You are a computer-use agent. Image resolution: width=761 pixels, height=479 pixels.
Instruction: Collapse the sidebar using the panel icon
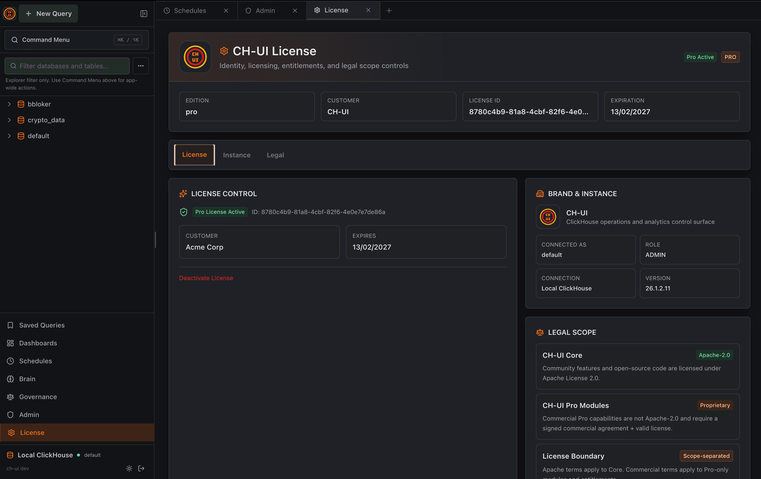click(144, 14)
